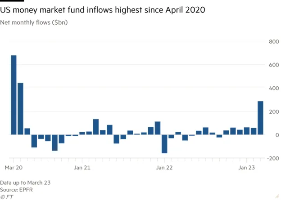
Task: Click the "© FT" copyright mark
Action: click(x=7, y=196)
